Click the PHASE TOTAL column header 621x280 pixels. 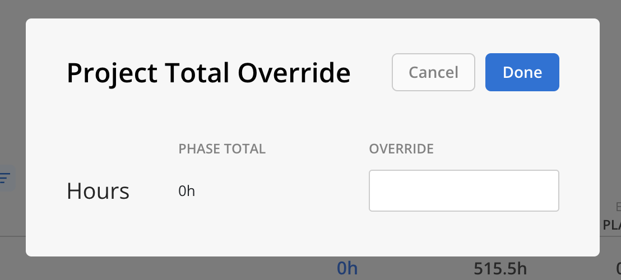point(222,149)
